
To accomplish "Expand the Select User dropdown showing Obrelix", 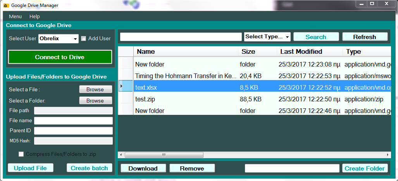I will coord(59,39).
